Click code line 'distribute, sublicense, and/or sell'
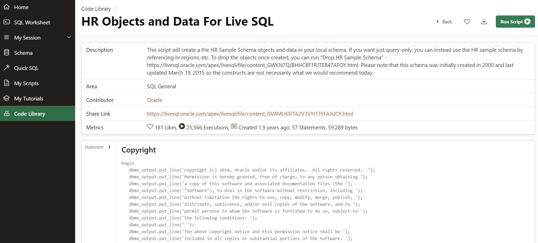Image resolution: width=538 pixels, height=243 pixels. click(244, 204)
